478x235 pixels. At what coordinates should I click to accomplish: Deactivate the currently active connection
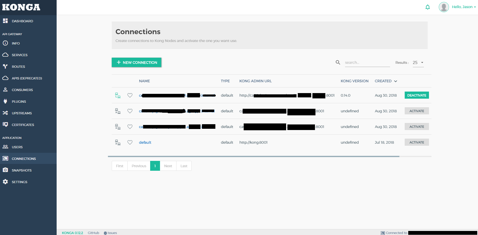pos(417,95)
